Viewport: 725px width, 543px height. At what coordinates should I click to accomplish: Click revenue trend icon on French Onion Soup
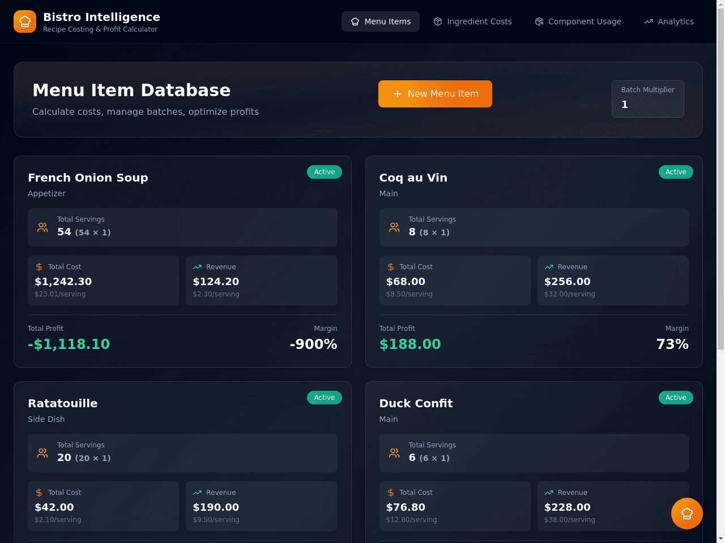click(197, 267)
